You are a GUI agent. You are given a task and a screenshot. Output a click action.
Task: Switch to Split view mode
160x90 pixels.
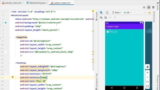pos(149,7)
